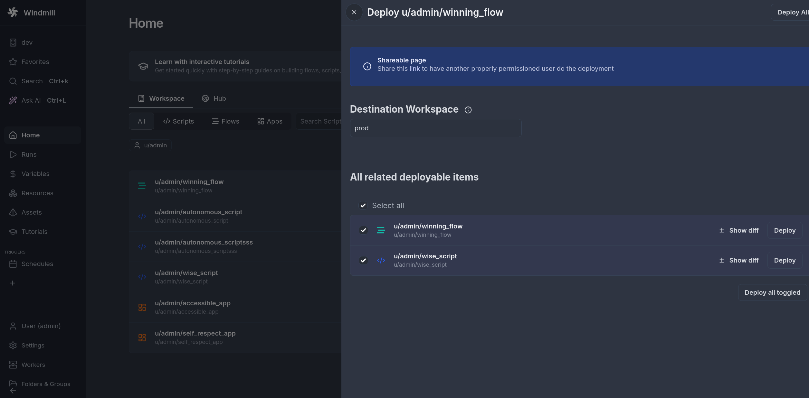The width and height of the screenshot is (809, 398).
Task: Show diff for u/admin/wise_script
Action: (739, 260)
